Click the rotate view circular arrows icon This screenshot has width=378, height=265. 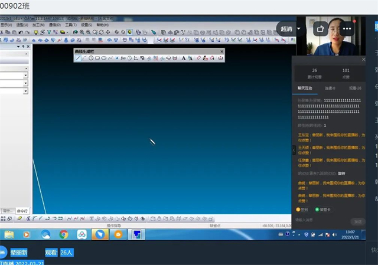click(101, 32)
